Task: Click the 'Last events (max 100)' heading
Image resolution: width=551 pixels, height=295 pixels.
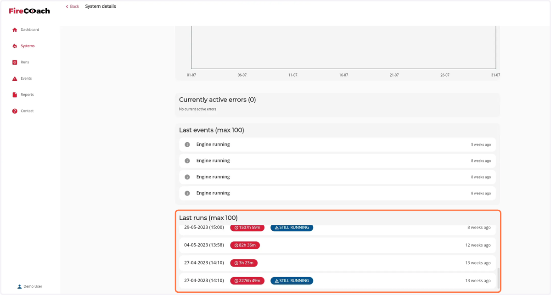Action: point(211,130)
